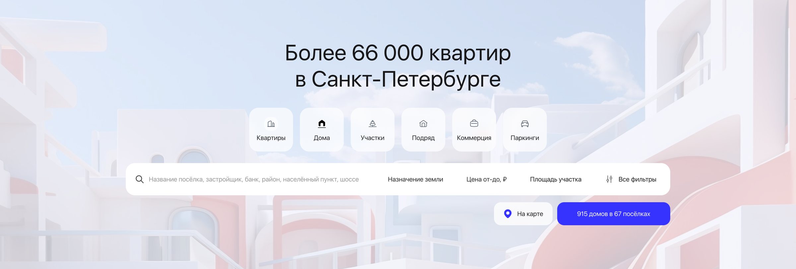Choose the Коммерция category tab
Screen dimensions: 796x269
click(474, 130)
